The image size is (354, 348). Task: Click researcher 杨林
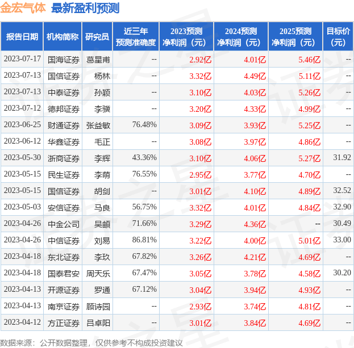pos(102,76)
